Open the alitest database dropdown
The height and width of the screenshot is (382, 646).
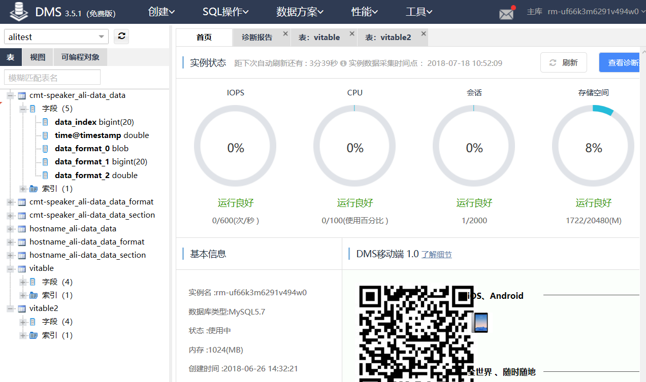(x=56, y=37)
